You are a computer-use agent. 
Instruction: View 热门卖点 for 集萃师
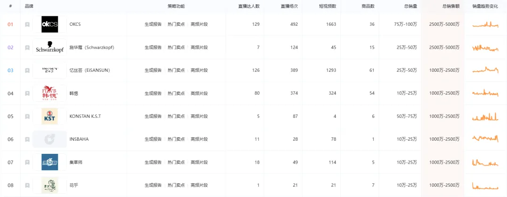click(x=176, y=162)
